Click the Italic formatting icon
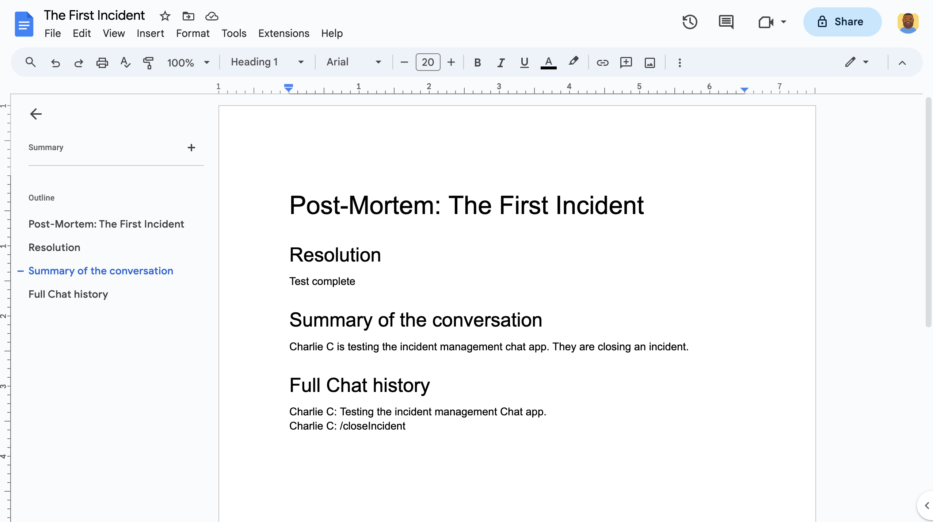Image resolution: width=933 pixels, height=522 pixels. (500, 62)
